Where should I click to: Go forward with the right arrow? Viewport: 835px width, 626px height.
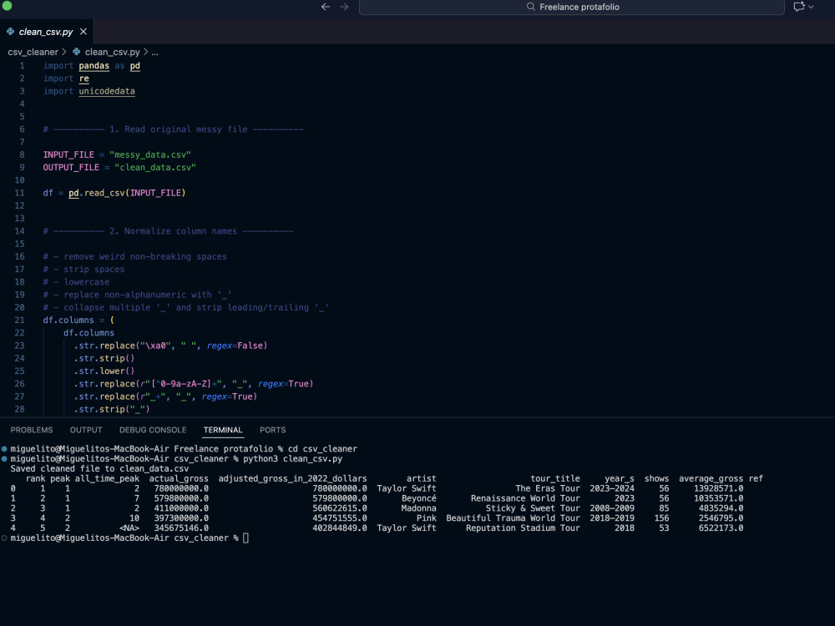pos(344,7)
